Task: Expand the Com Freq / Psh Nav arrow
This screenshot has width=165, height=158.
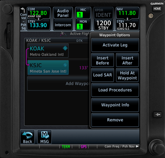Action: [x=137, y=146]
